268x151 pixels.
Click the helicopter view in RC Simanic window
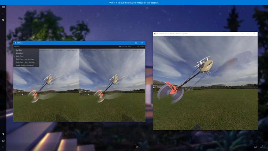tap(205, 83)
